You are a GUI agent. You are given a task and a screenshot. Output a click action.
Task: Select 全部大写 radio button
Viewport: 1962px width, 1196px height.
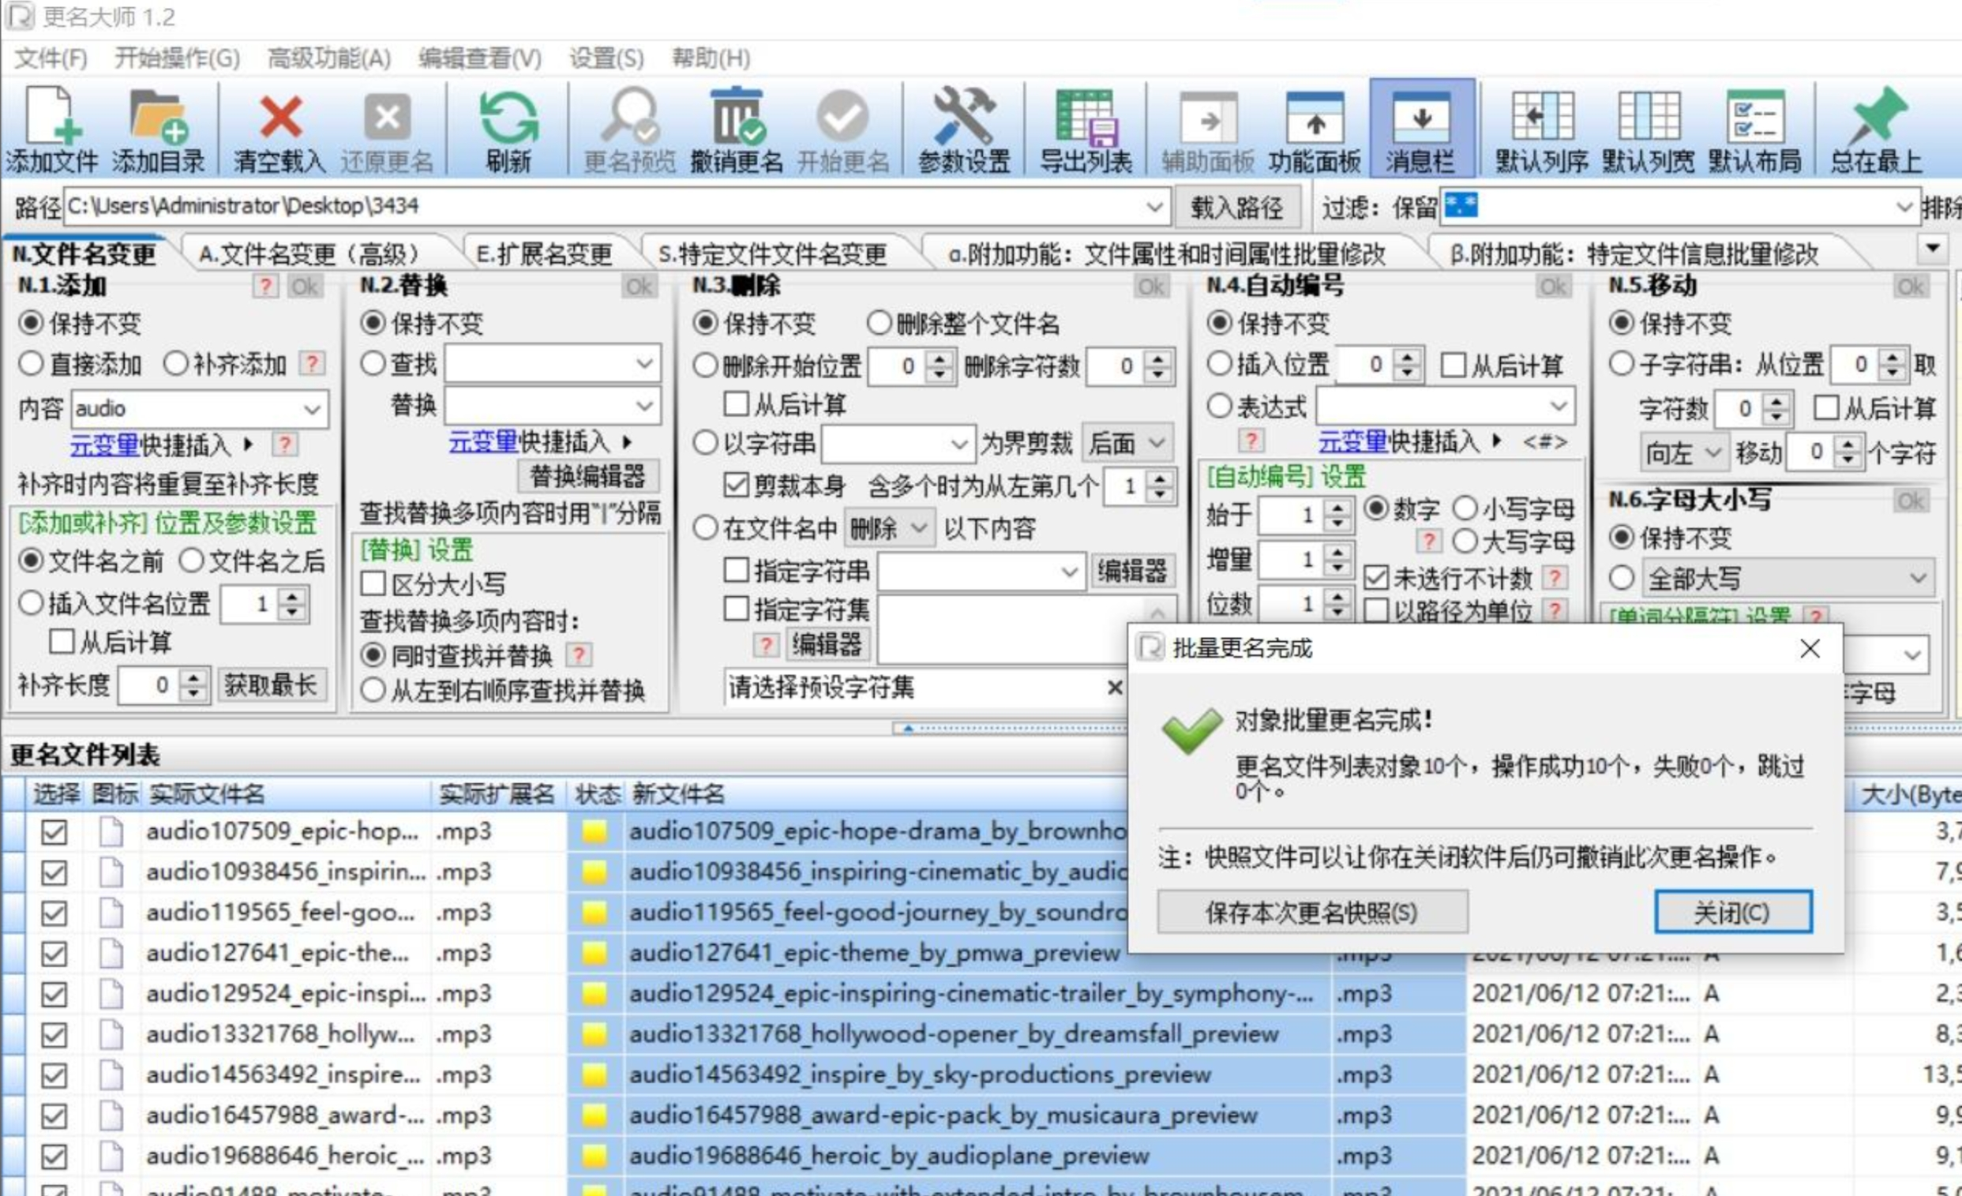tap(1621, 577)
